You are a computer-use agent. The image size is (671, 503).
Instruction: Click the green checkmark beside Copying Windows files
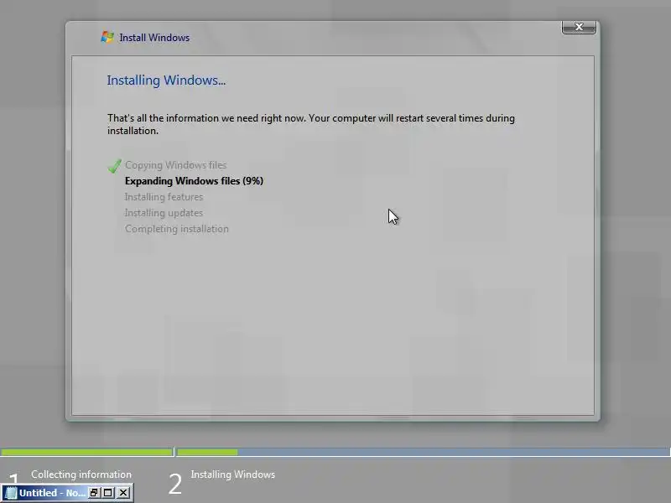114,165
